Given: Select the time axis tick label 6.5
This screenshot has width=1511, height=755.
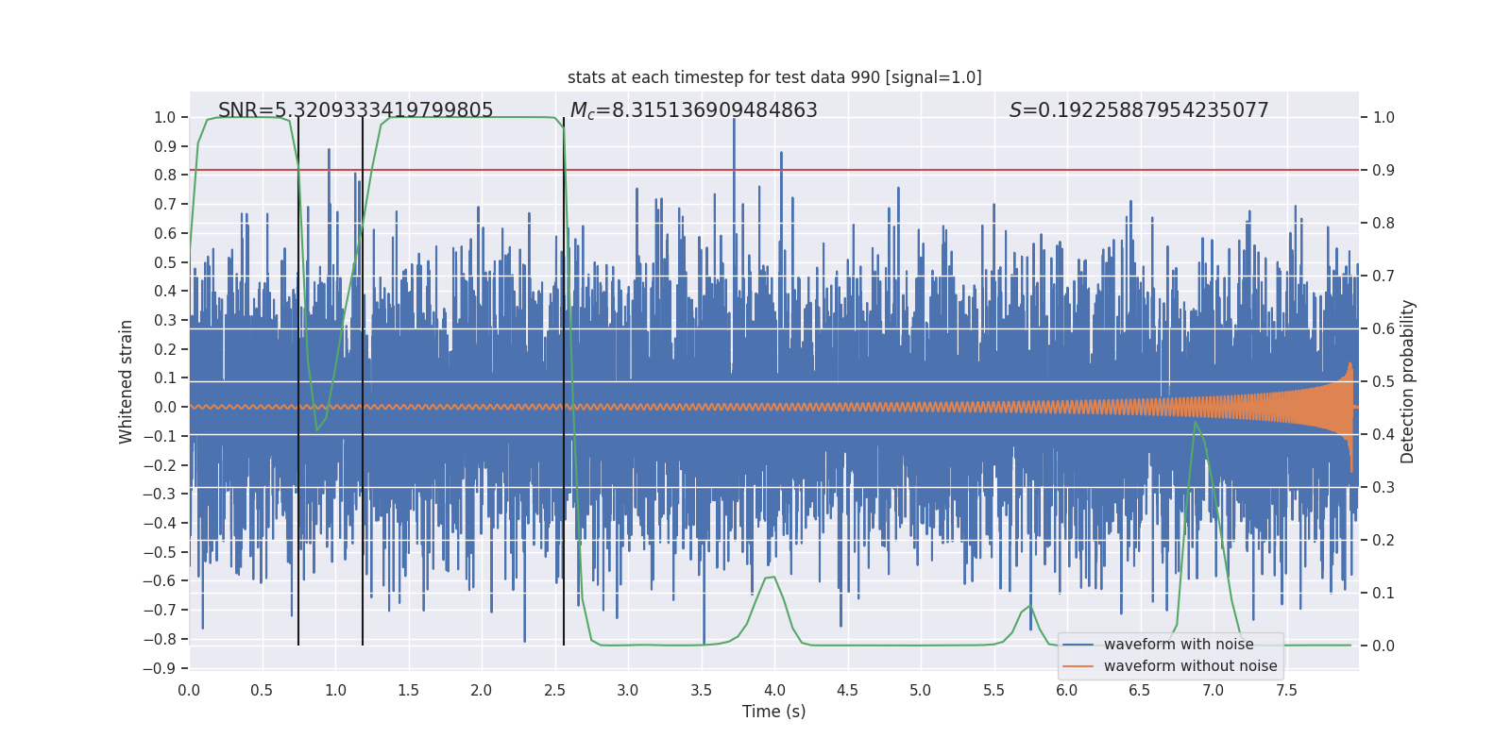Looking at the screenshot, I should coord(1140,690).
